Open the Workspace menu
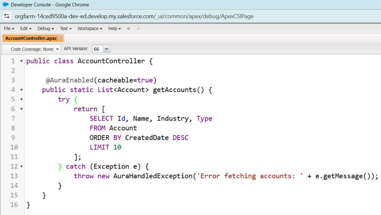 pos(88,28)
